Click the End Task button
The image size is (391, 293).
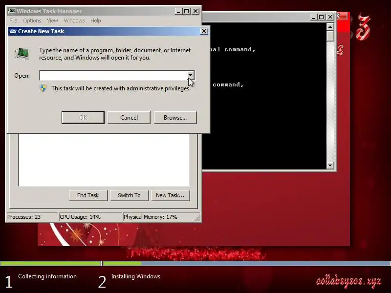coord(88,195)
